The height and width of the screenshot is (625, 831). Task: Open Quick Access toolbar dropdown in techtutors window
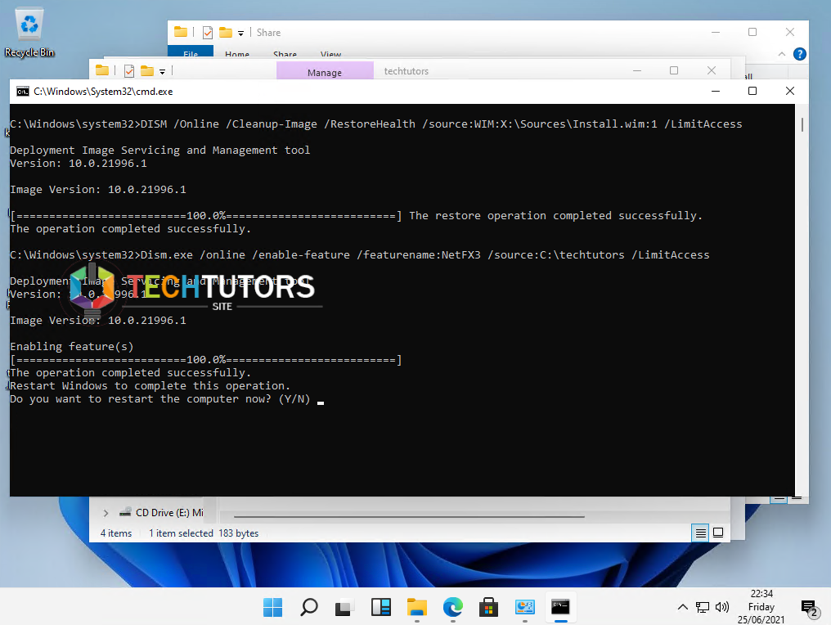click(x=162, y=71)
